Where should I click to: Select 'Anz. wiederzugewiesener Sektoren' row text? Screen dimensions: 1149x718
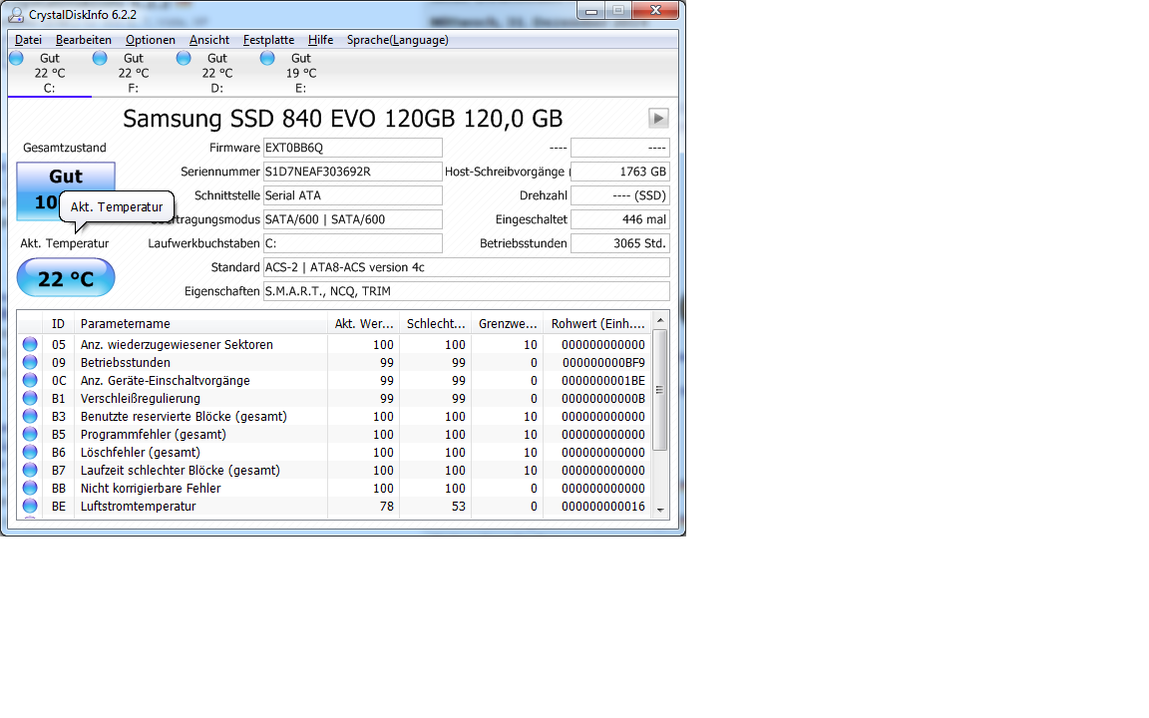tap(177, 344)
